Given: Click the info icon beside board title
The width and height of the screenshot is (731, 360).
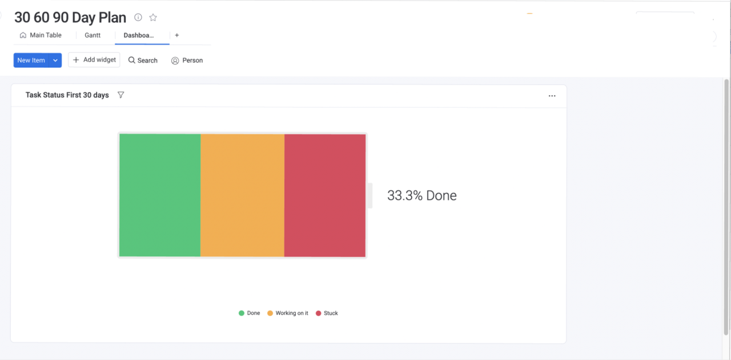Looking at the screenshot, I should (x=138, y=18).
